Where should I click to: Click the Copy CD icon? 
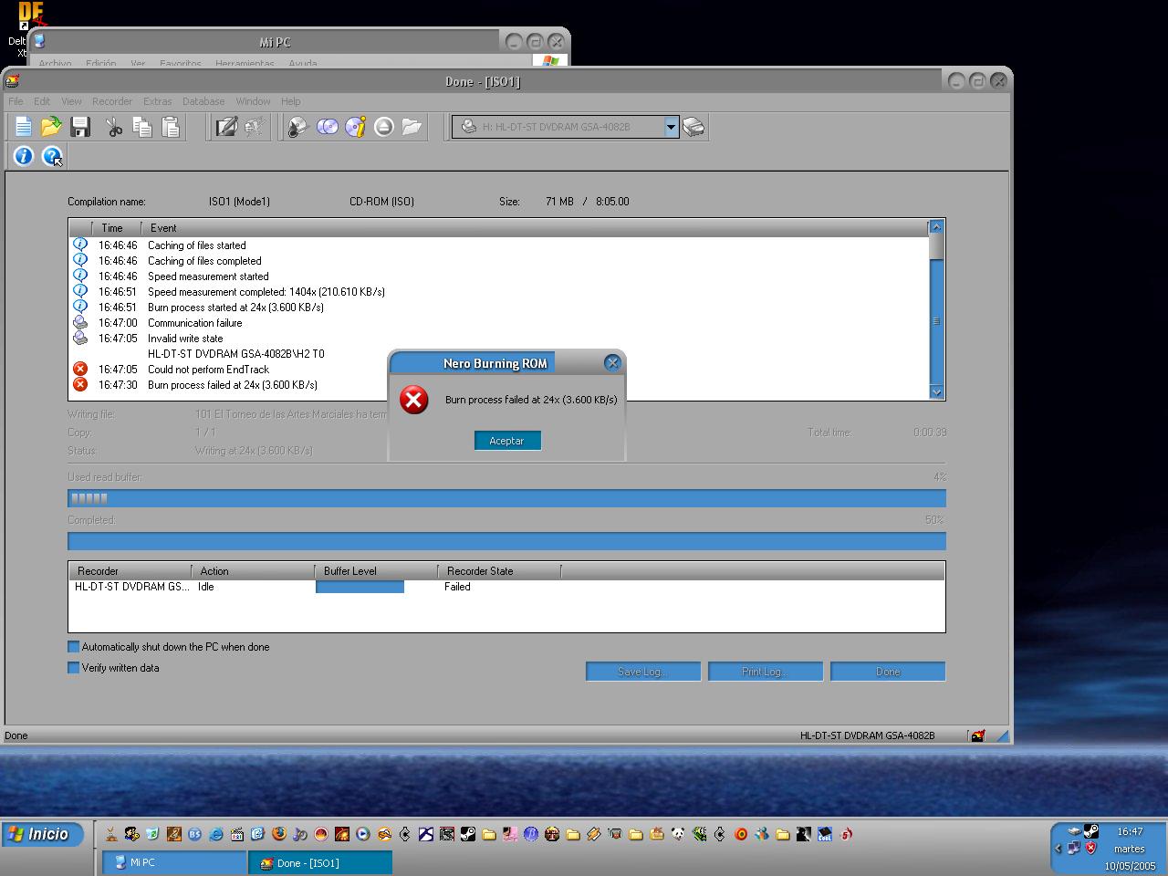[327, 127]
